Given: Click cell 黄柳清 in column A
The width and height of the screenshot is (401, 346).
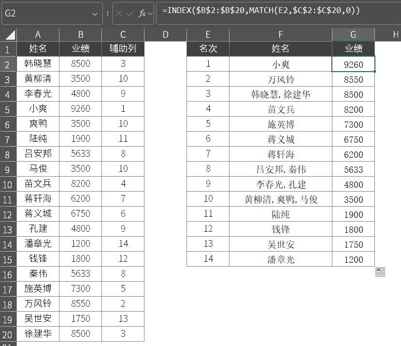Looking at the screenshot, I should tap(38, 78).
